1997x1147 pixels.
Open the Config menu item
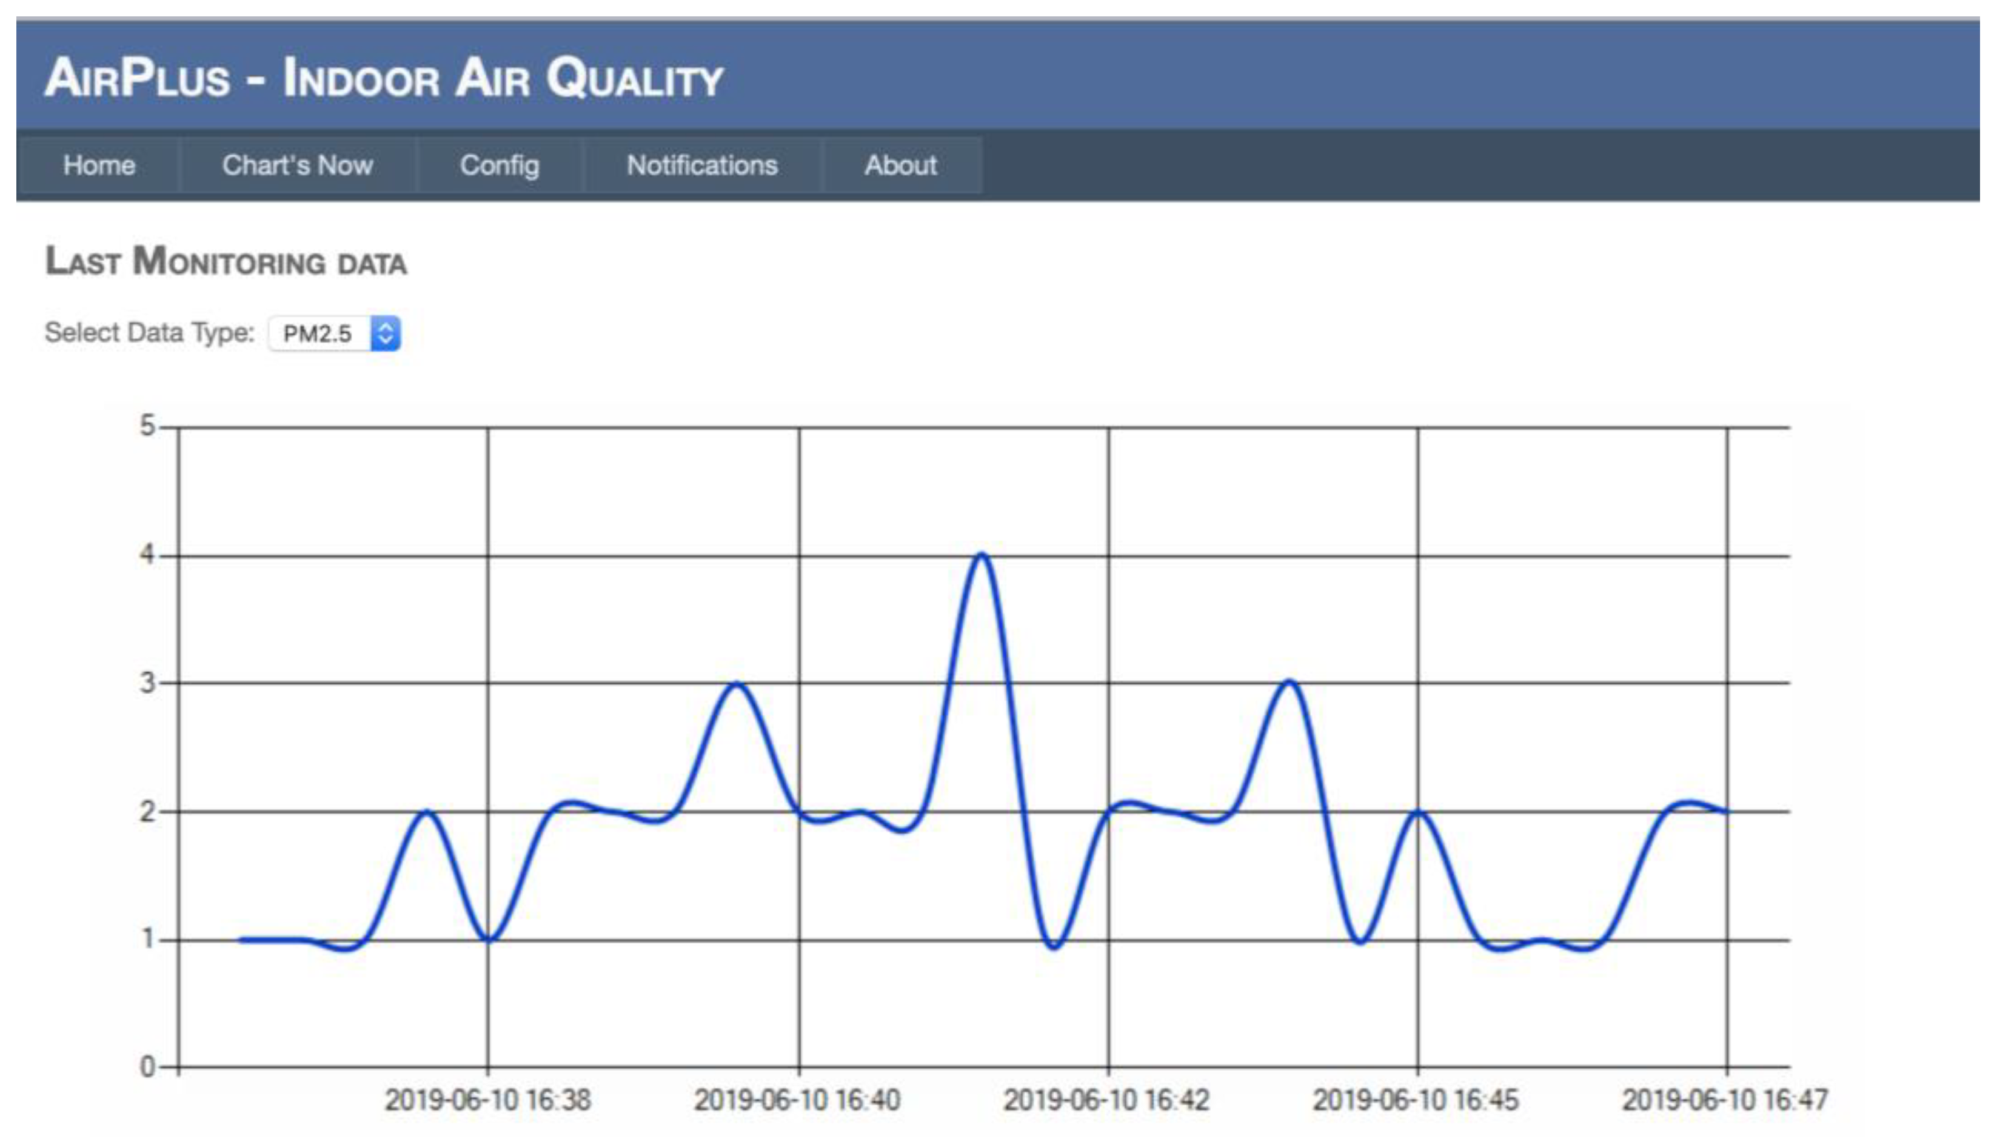click(500, 166)
